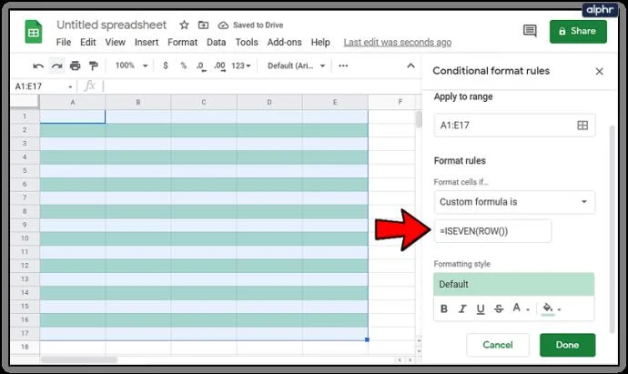Open the fill color picker
Image resolution: width=628 pixels, height=374 pixels.
pyautogui.click(x=552, y=308)
